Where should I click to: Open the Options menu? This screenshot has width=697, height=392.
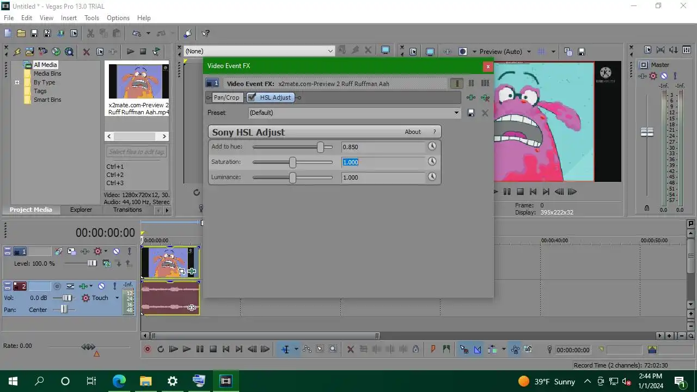[x=118, y=18]
